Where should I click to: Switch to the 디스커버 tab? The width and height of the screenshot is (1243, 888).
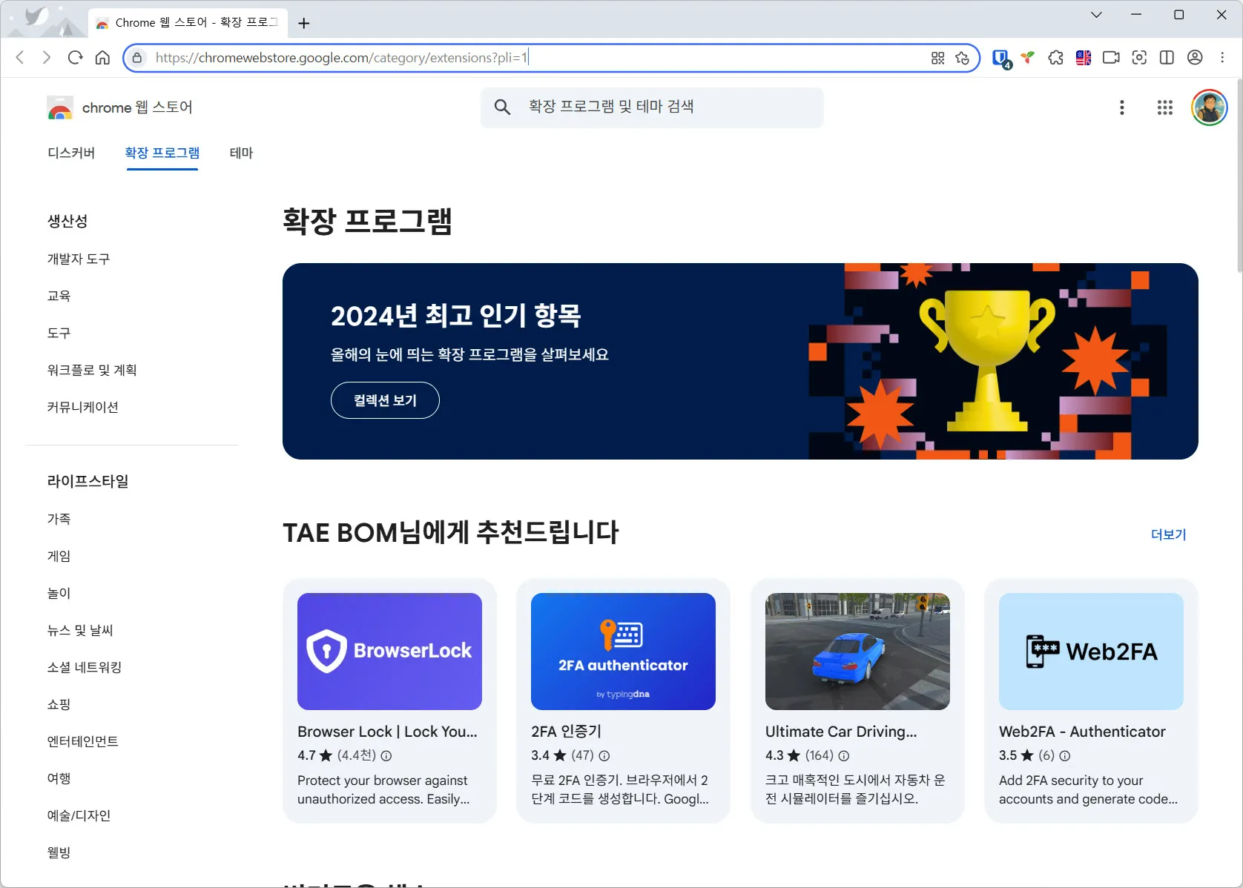coord(70,153)
